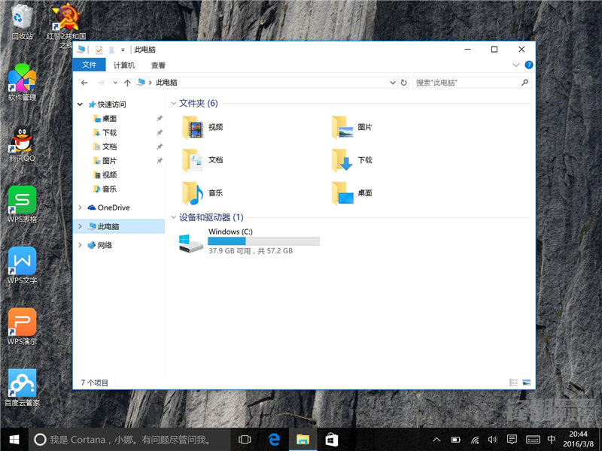Collapse the 文件夹 (6) group header

tap(178, 103)
